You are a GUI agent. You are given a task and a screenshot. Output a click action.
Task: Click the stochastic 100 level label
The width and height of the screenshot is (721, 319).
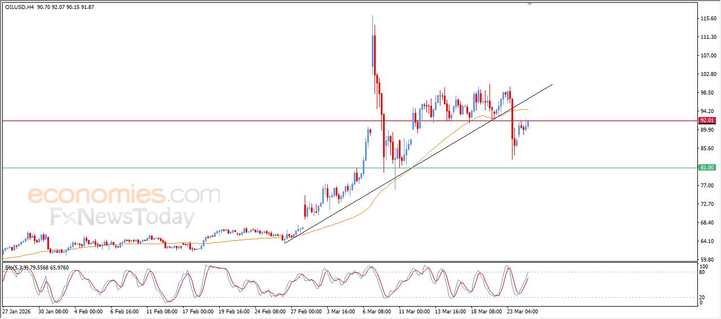point(704,266)
